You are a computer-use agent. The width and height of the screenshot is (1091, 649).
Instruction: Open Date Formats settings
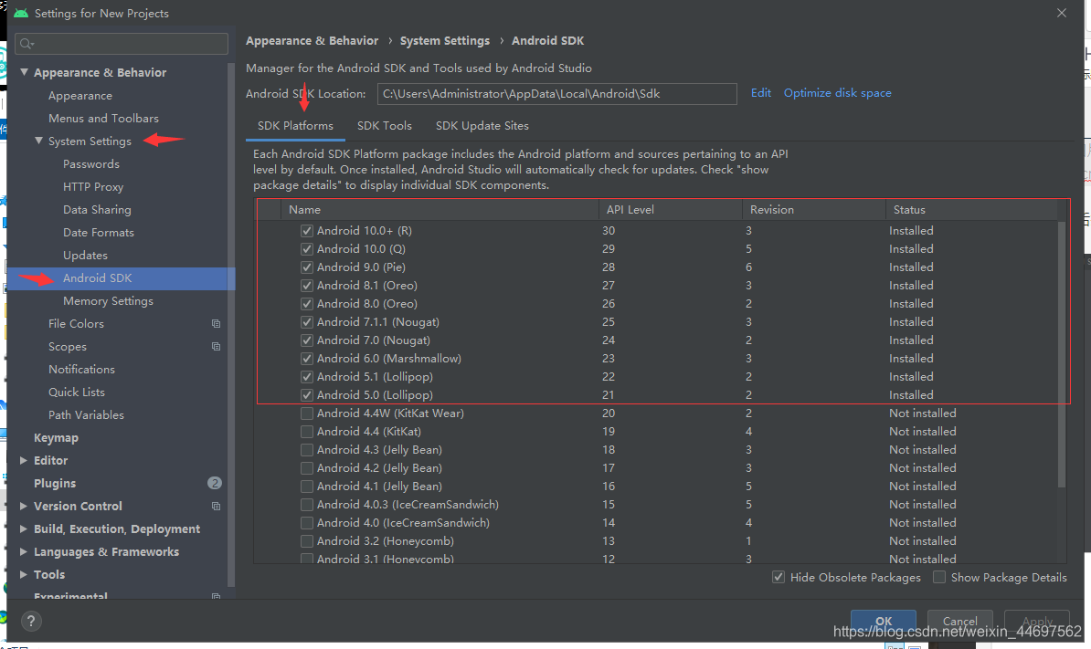point(98,233)
